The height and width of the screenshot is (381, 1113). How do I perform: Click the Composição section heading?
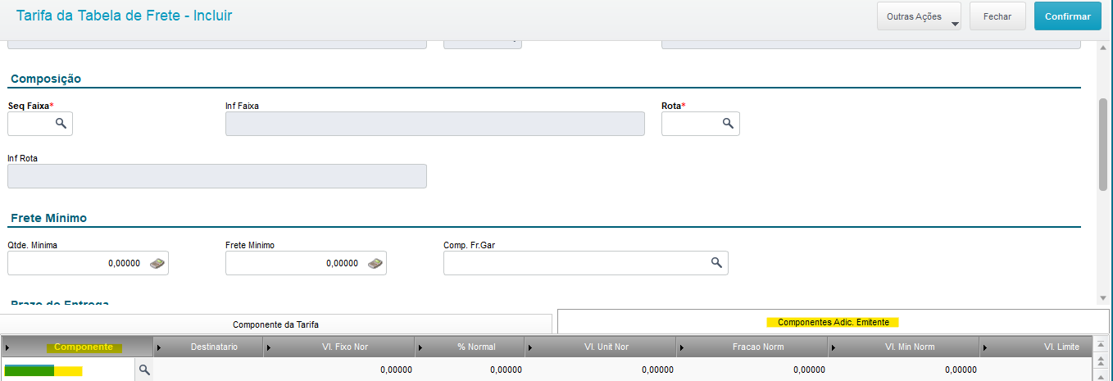(x=46, y=79)
